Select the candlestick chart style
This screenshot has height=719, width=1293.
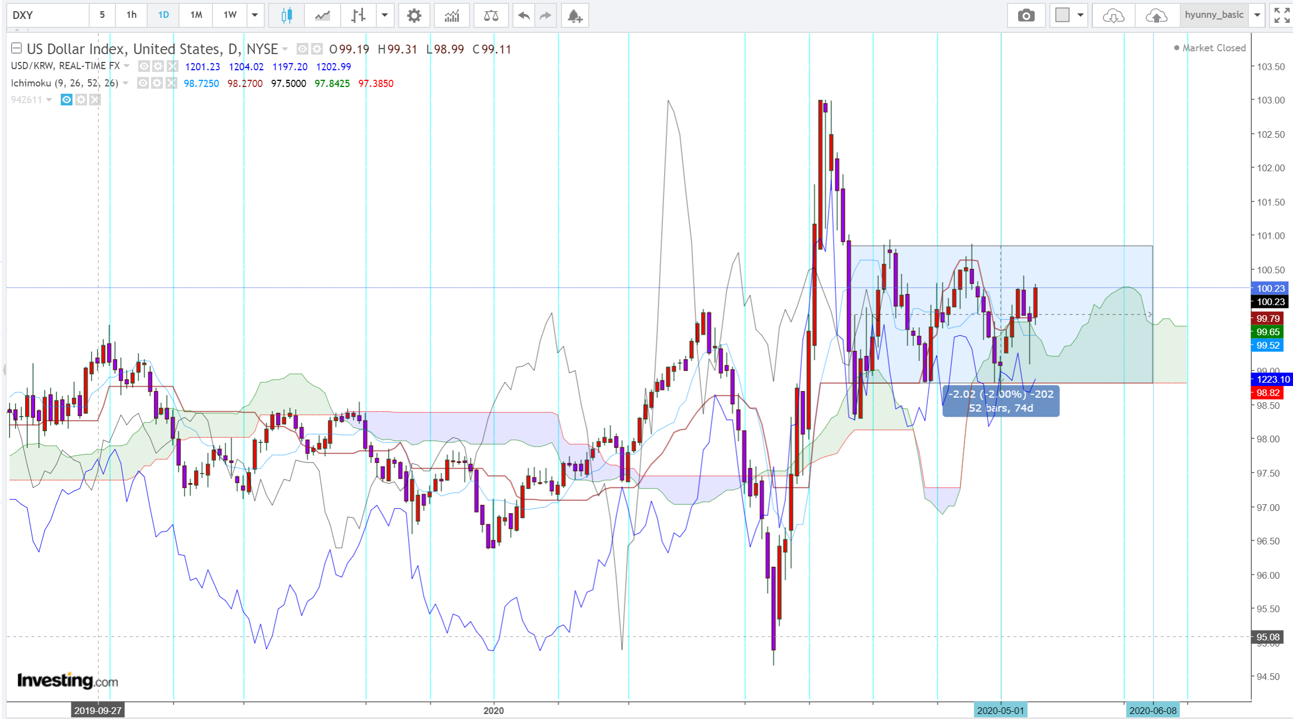coord(287,15)
